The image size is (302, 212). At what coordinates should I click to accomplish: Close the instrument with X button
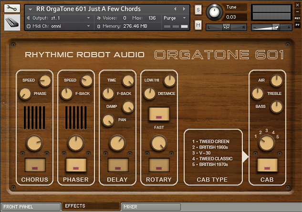297,5
